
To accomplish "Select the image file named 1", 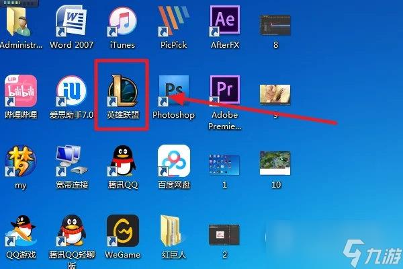I will [225, 163].
